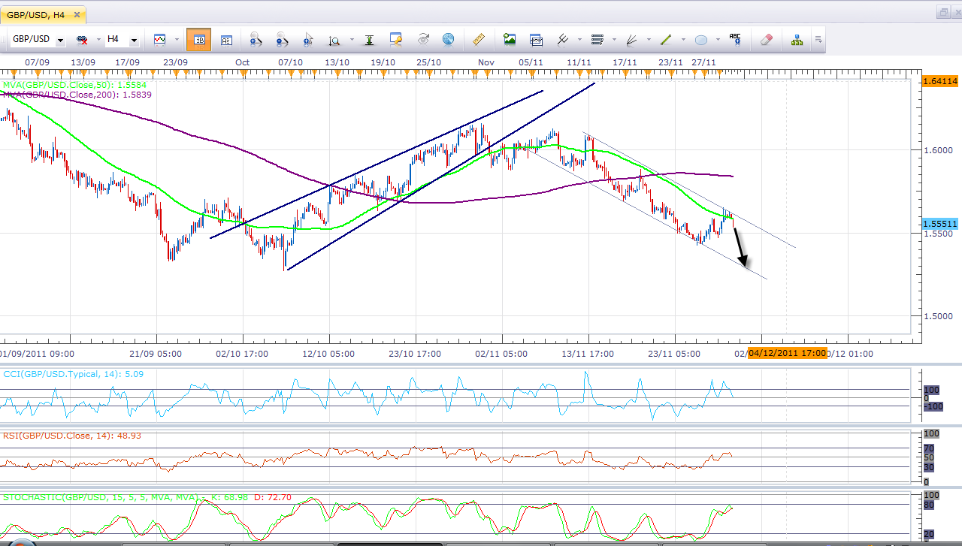Screen dimensions: 962x546
Task: Click the blue radar globe icon
Action: tap(448, 40)
